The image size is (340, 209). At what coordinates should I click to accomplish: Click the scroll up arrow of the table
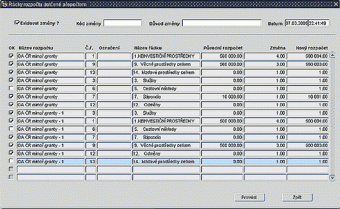pos(332,55)
